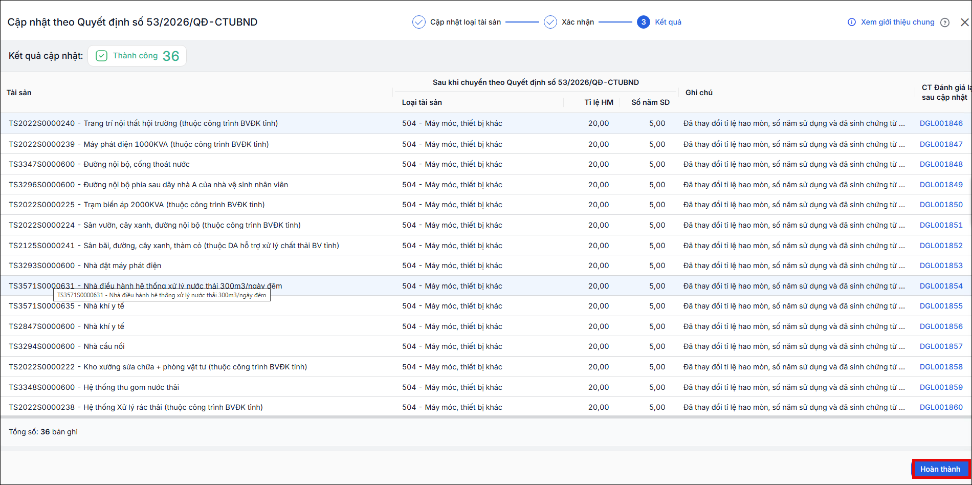Open voucher link DGL001851
This screenshot has width=972, height=485.
pyautogui.click(x=941, y=225)
